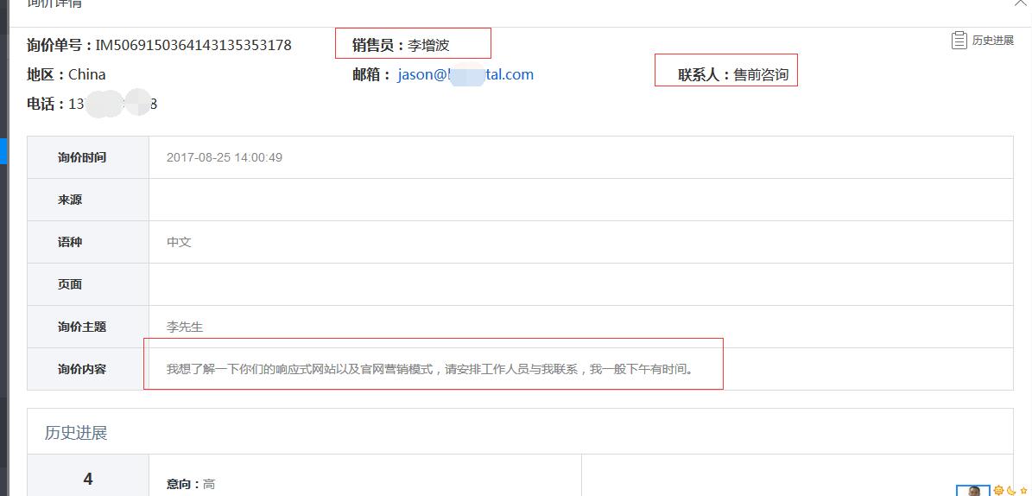Close the 询价详情 dialog

pos(1020,3)
